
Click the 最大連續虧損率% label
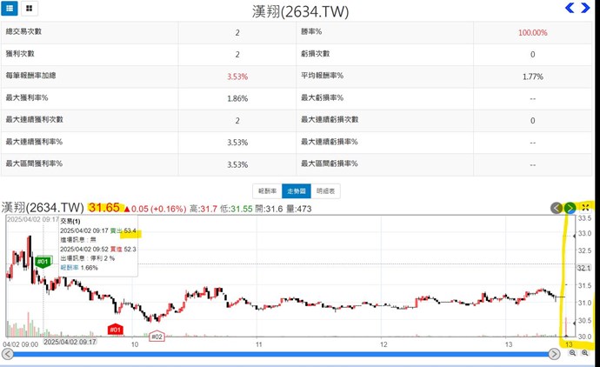point(329,142)
